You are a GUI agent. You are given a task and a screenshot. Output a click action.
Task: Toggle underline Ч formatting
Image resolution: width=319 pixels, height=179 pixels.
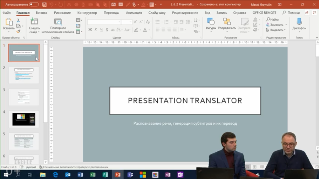[x=101, y=30]
